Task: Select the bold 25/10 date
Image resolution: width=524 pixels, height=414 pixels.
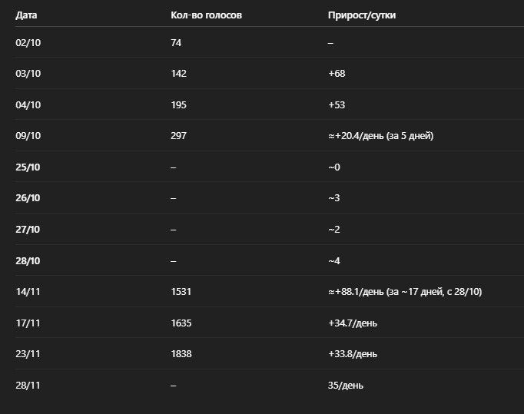Action: [x=28, y=167]
